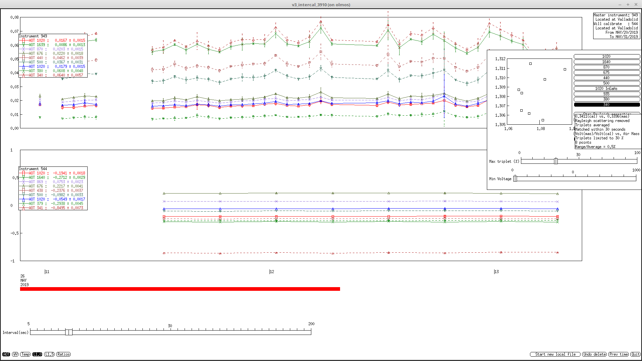The image size is (642, 361).
Task: Click Instrument 544 legend row AOT 341
Action: coord(53,208)
